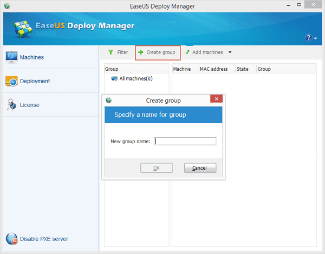This screenshot has width=325, height=254.
Task: Open the Add machines dropdown arrow
Action: 230,52
